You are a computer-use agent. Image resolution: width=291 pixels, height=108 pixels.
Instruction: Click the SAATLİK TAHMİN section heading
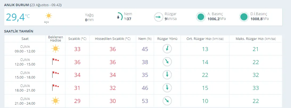tap(19, 31)
